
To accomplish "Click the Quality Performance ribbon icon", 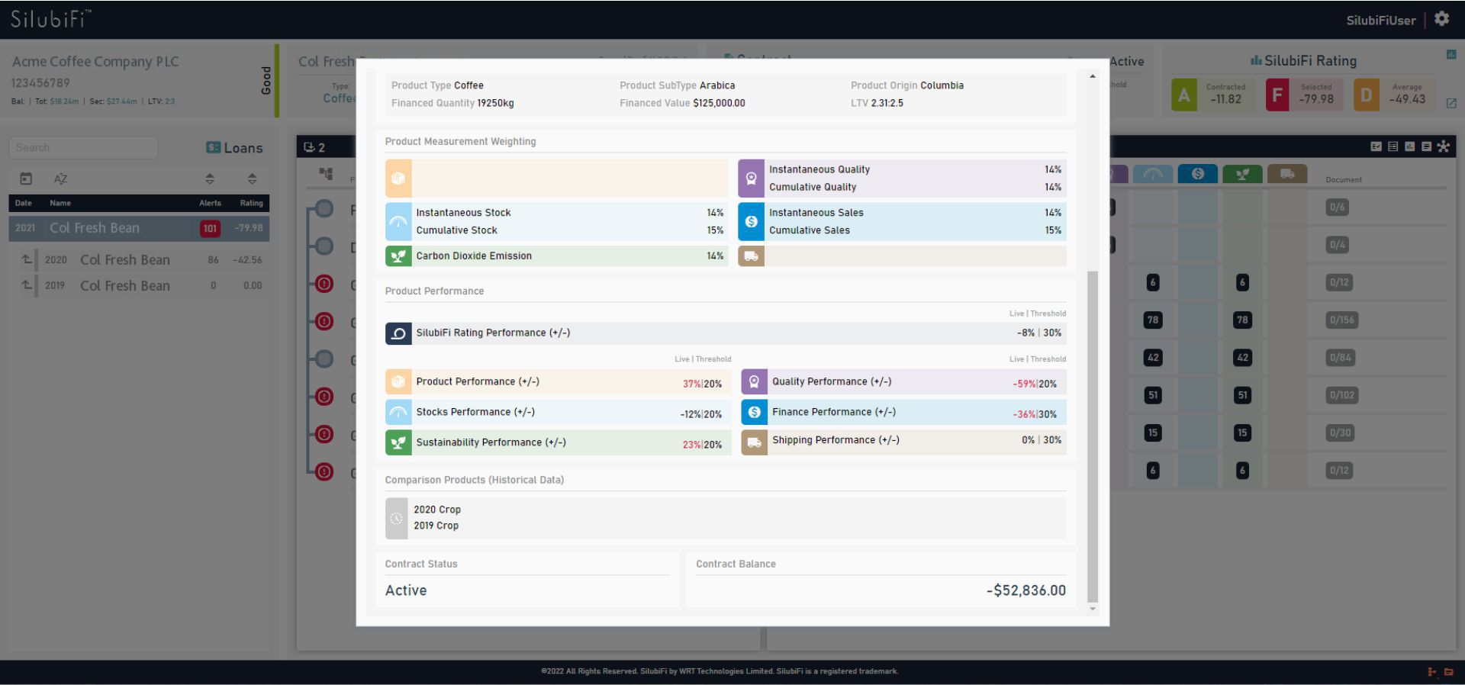I will [754, 382].
